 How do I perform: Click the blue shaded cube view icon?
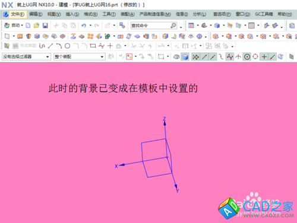pyautogui.click(x=217, y=26)
